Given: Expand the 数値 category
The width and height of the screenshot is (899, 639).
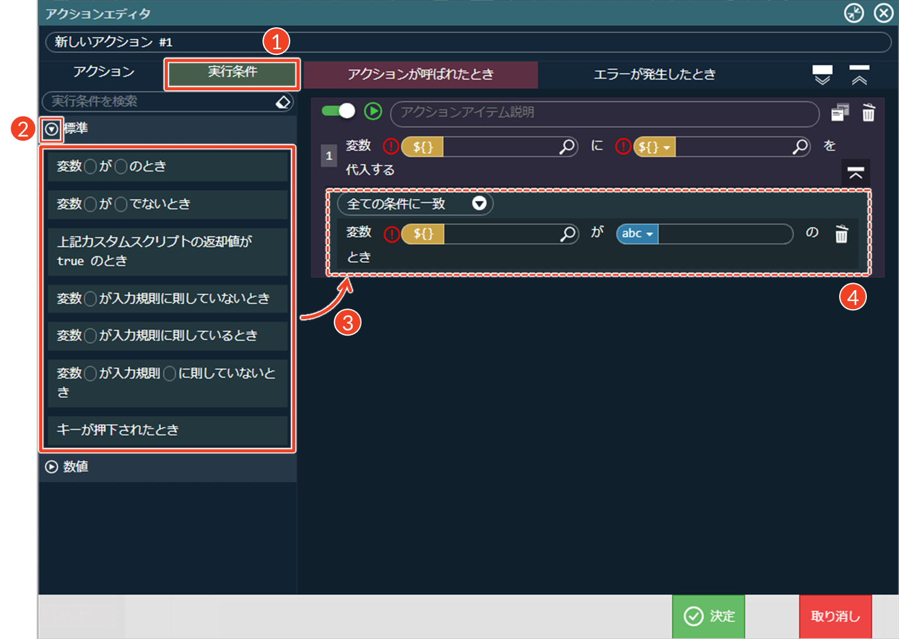Looking at the screenshot, I should pos(52,467).
